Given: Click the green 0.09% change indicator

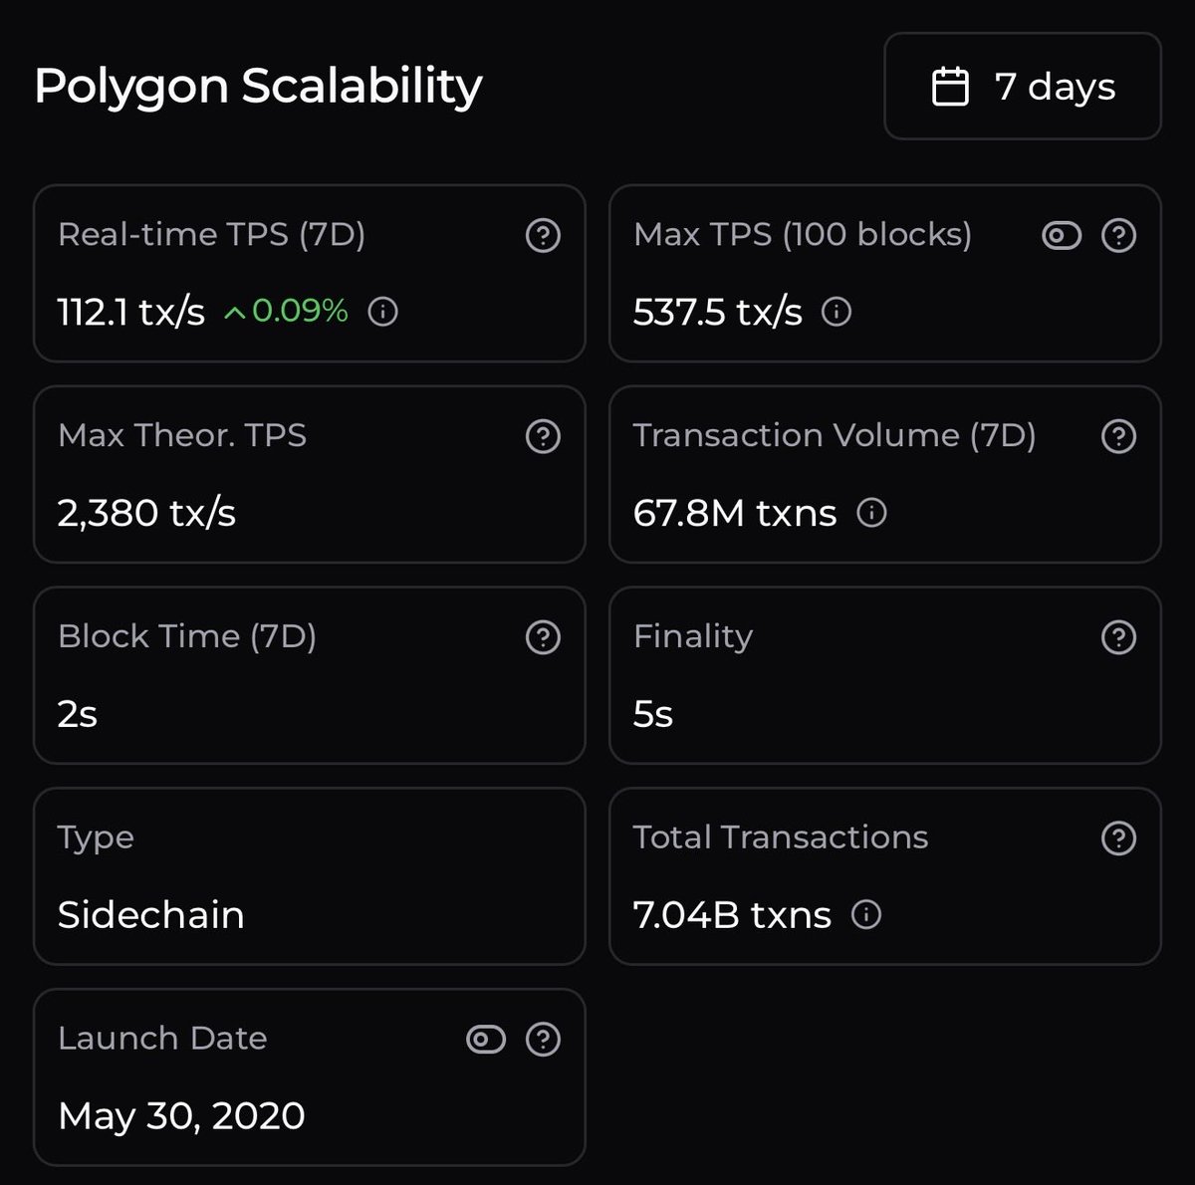Looking at the screenshot, I should click(x=287, y=312).
